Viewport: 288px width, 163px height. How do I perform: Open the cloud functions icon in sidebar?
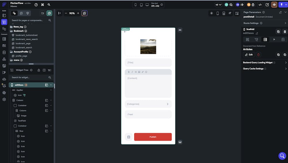click(4, 79)
